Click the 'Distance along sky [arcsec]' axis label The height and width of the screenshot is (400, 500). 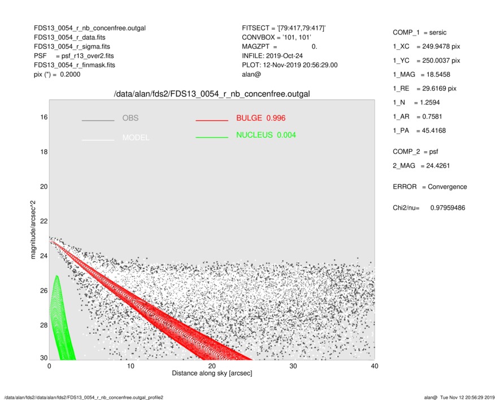click(x=212, y=374)
